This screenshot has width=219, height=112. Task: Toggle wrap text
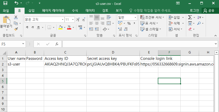click(109, 17)
